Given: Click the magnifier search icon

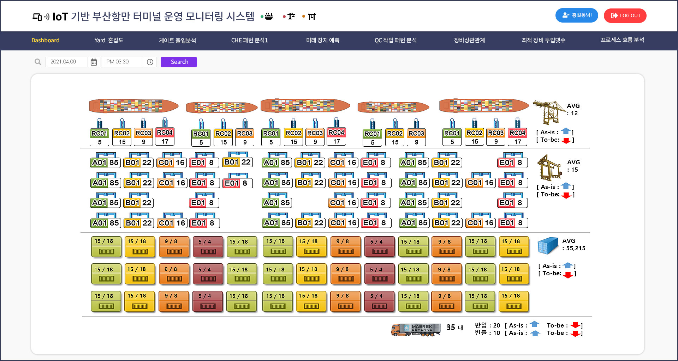Looking at the screenshot, I should [x=38, y=62].
